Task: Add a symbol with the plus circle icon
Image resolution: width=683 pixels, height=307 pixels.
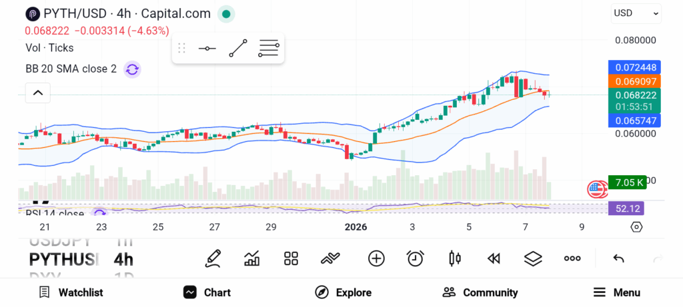Action: click(376, 258)
